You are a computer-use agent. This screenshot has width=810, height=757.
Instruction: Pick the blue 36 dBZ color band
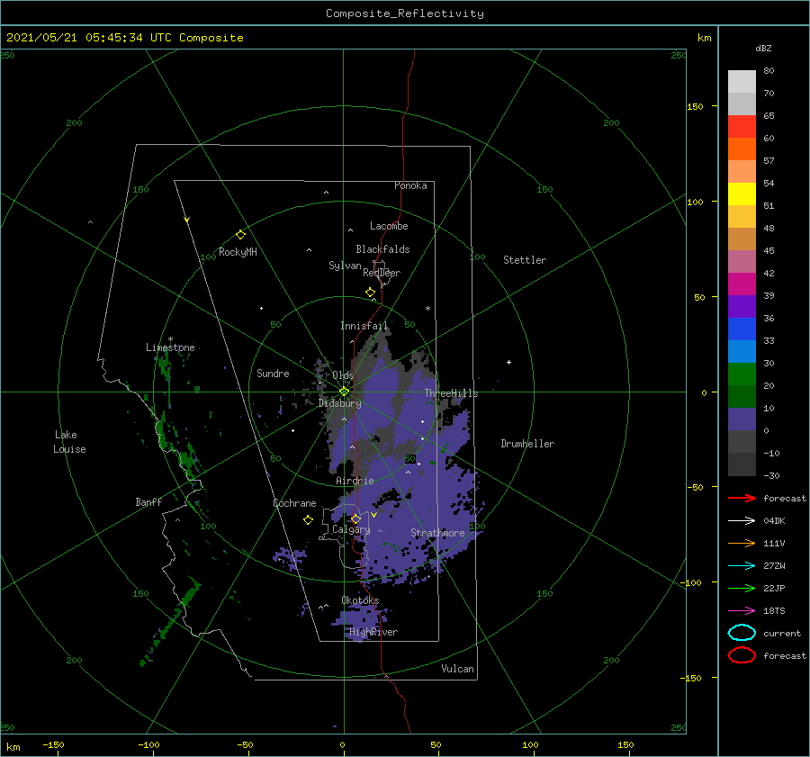[x=742, y=329]
